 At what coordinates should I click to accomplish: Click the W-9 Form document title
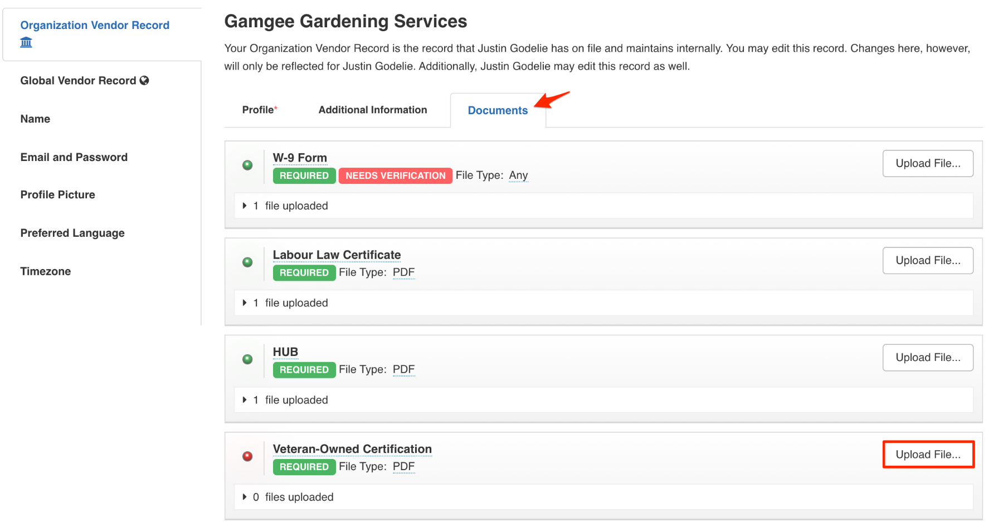pyautogui.click(x=300, y=158)
